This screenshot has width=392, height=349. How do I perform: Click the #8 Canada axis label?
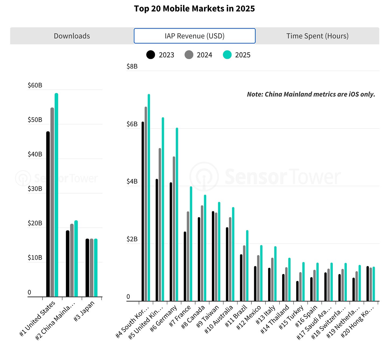(x=193, y=317)
